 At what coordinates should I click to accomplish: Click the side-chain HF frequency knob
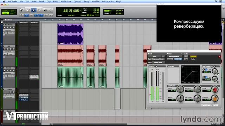coord(215,71)
